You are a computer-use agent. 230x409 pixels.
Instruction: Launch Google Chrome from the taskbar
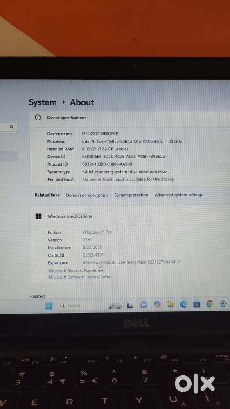tap(210, 304)
